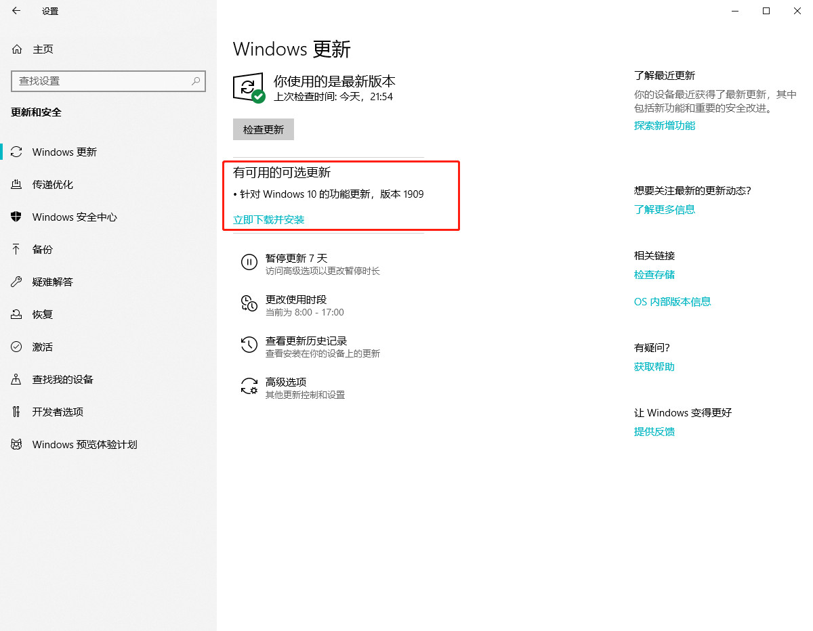Select the Windows 安全中心 shield icon
813x631 pixels.
(16, 217)
